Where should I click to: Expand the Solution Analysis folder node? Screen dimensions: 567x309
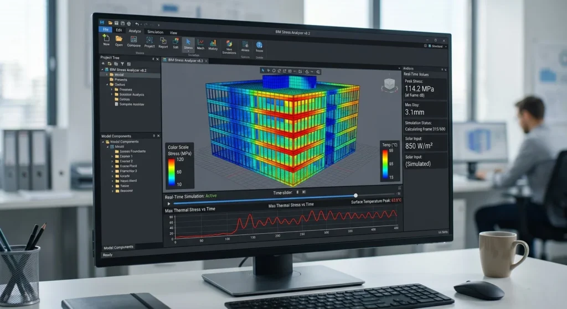(x=112, y=94)
